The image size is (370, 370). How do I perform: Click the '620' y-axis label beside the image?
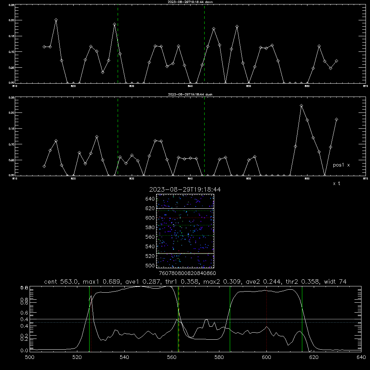coord(150,208)
